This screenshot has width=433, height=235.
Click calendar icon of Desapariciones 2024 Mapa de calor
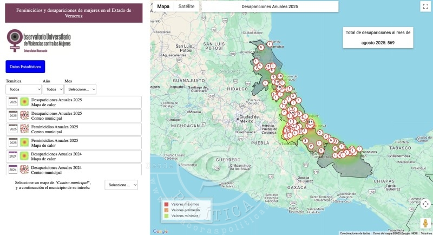13,156
